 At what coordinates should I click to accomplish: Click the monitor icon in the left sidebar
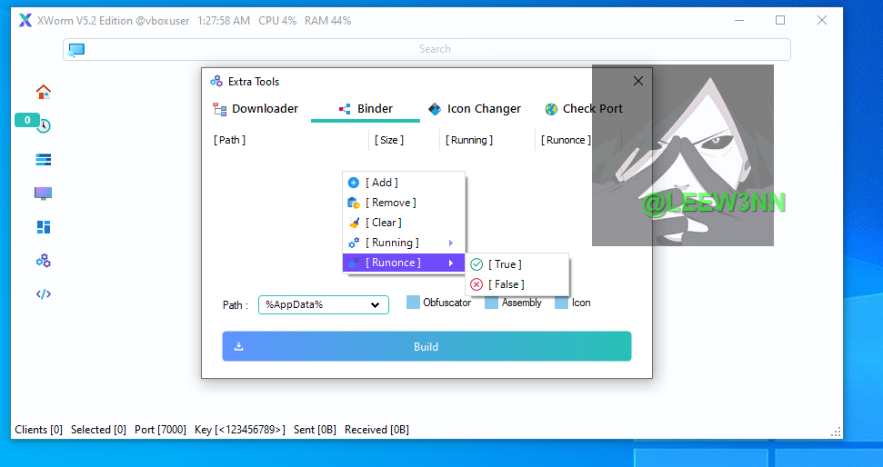[x=43, y=194]
